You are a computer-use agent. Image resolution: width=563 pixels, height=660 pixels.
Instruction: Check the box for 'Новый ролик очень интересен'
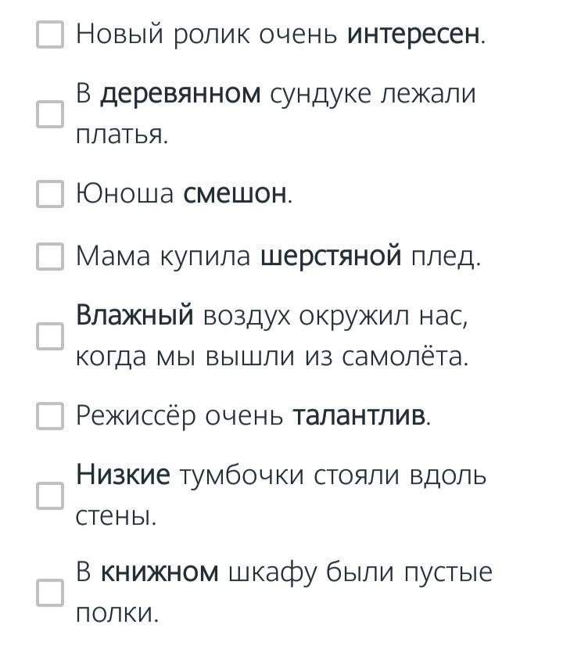point(50,34)
